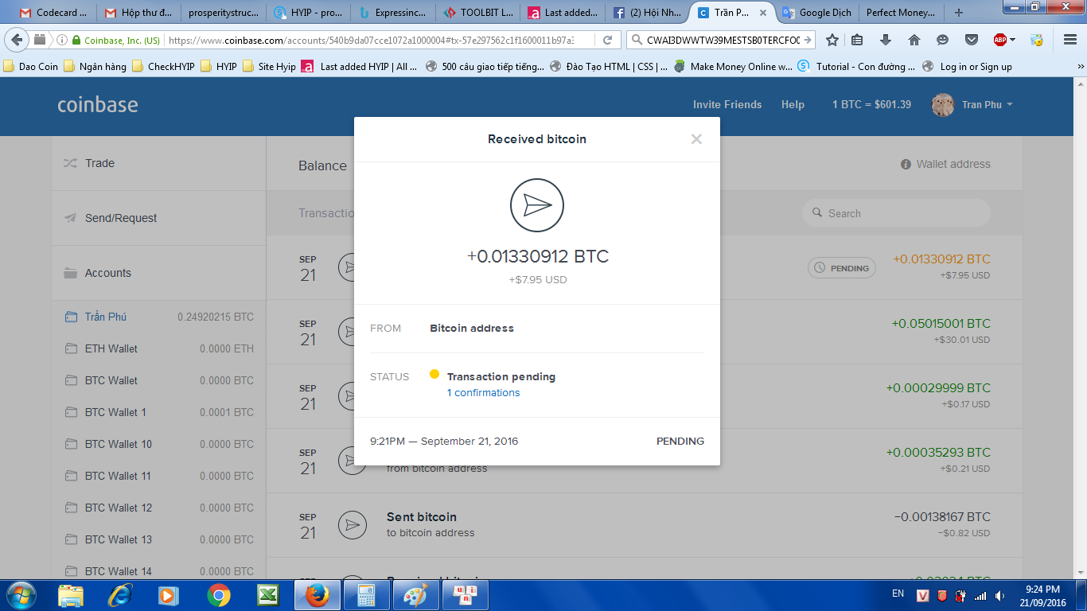Image resolution: width=1087 pixels, height=611 pixels.
Task: Open the Firefox hamburger menu
Action: tap(1070, 40)
